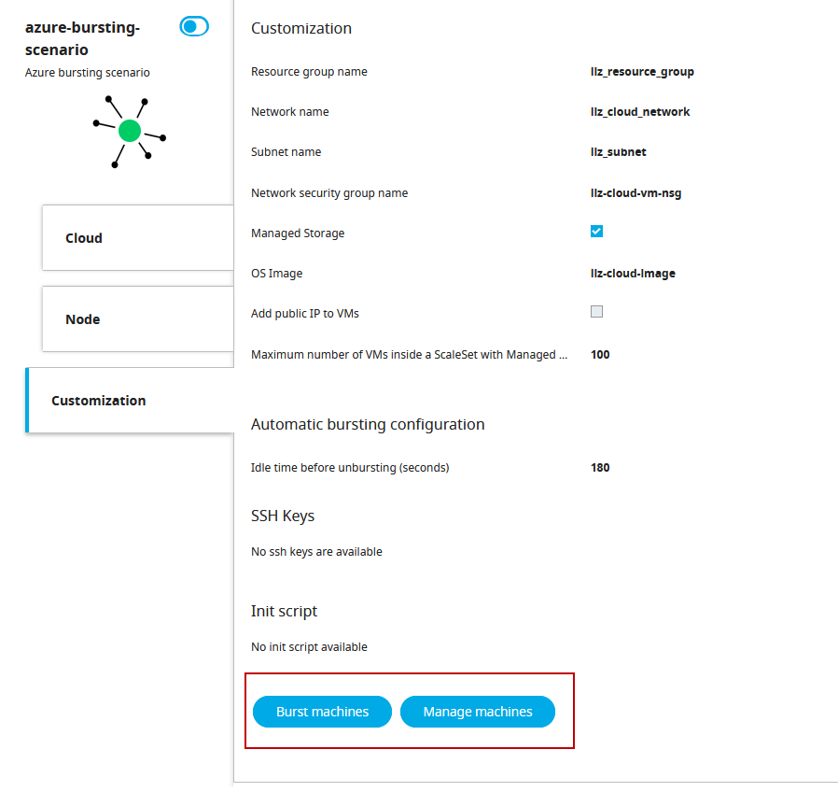Click the 'No init script available' text
The height and width of the screenshot is (792, 838).
click(309, 647)
